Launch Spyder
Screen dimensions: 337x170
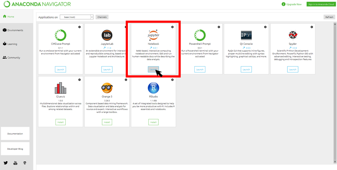293,69
